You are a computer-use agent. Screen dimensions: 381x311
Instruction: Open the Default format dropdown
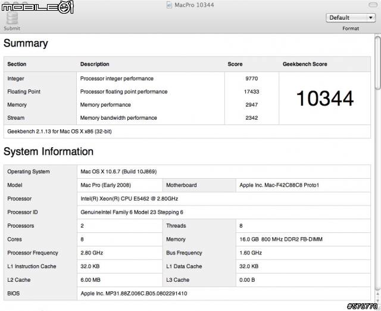click(x=351, y=18)
